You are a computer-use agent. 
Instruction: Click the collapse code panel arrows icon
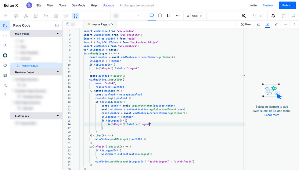pyautogui.click(x=276, y=24)
